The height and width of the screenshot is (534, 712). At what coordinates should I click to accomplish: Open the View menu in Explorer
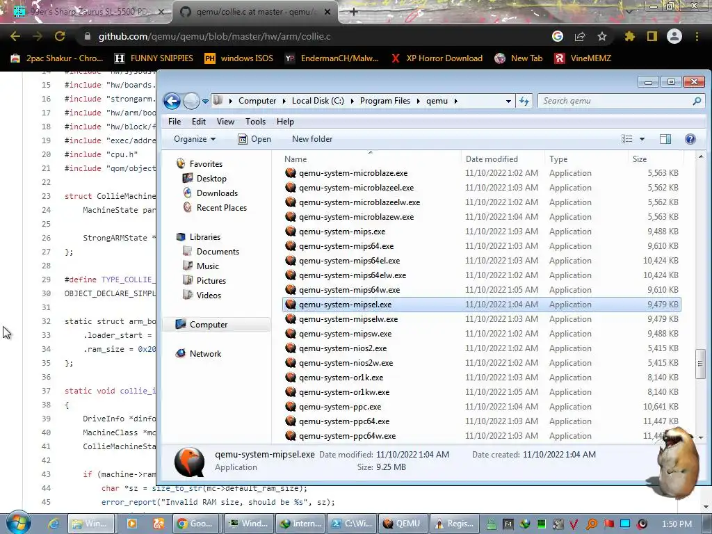[225, 121]
